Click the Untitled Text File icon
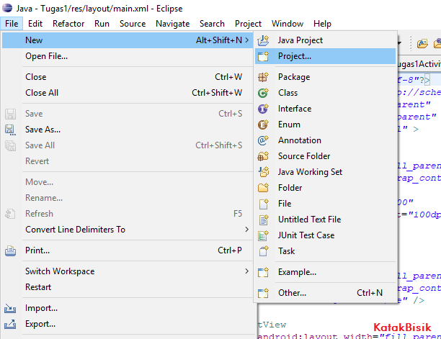This screenshot has height=339, width=441. point(263,220)
